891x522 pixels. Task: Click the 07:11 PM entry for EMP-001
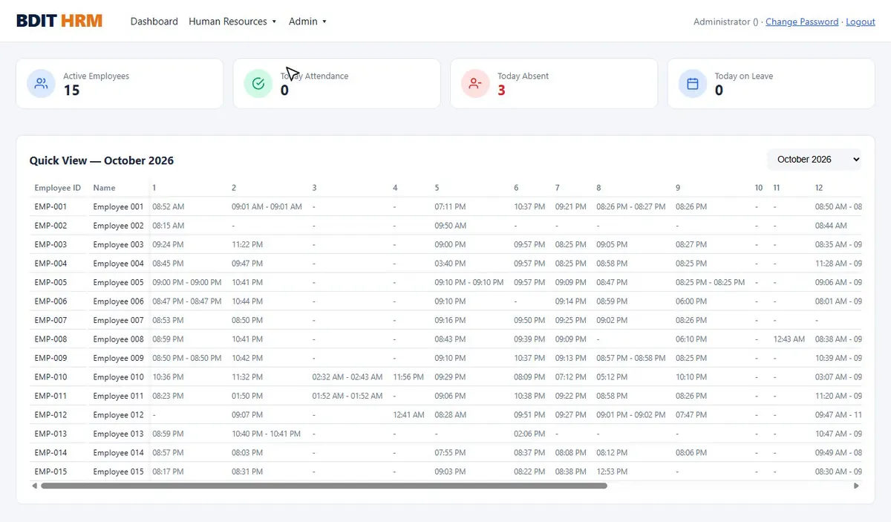[451, 206]
